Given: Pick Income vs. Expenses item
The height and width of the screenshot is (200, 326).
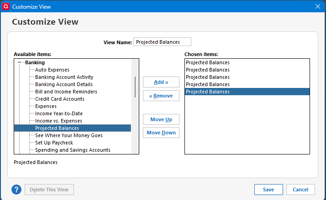Looking at the screenshot, I should tap(58, 121).
